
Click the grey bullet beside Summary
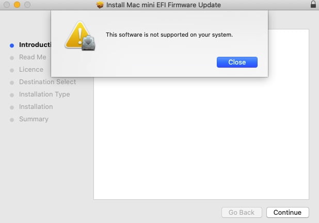12,120
